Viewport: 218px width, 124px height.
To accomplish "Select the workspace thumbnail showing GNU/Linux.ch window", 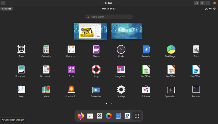I will (91, 31).
